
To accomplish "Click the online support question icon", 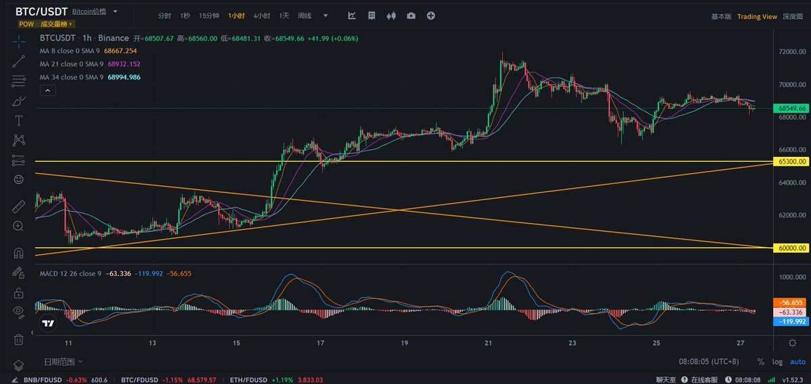I will pyautogui.click(x=685, y=380).
